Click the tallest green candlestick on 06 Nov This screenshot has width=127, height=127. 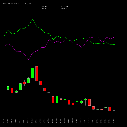coord(33,73)
